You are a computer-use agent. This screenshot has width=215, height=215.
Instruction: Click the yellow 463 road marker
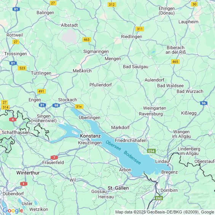point(87,40)
